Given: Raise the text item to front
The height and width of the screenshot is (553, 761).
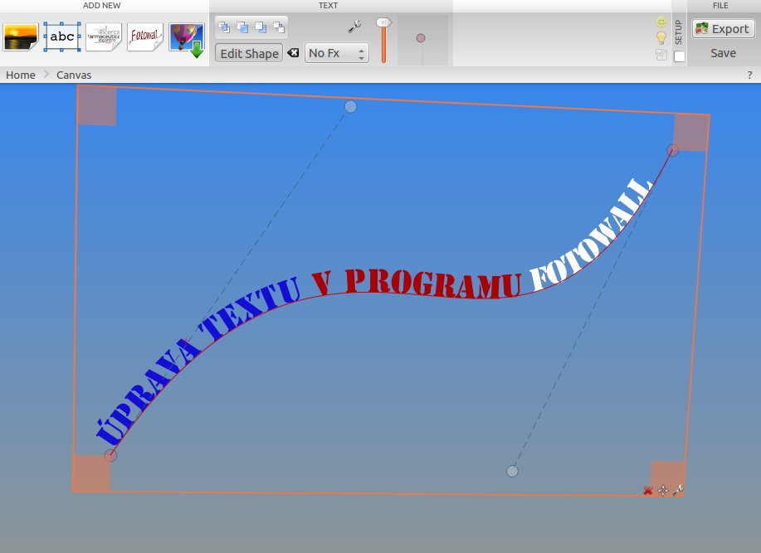Looking at the screenshot, I should [x=224, y=27].
